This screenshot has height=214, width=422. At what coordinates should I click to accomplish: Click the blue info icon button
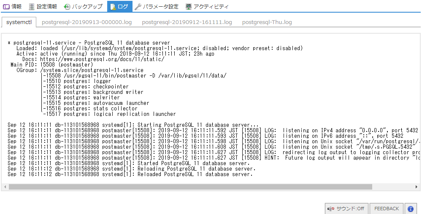(410, 209)
